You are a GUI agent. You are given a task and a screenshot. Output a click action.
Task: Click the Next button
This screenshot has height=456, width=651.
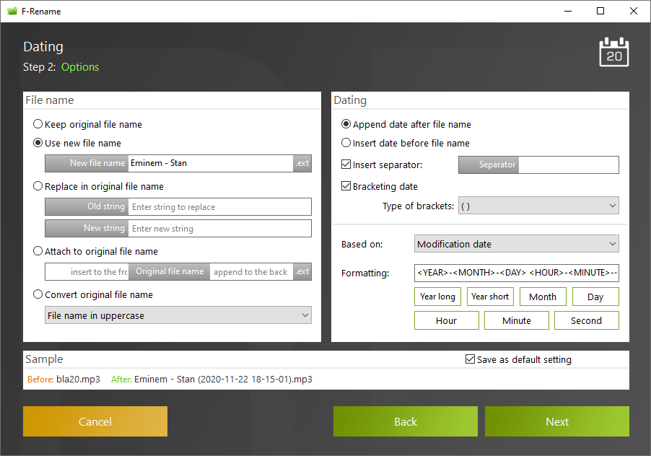coord(557,421)
